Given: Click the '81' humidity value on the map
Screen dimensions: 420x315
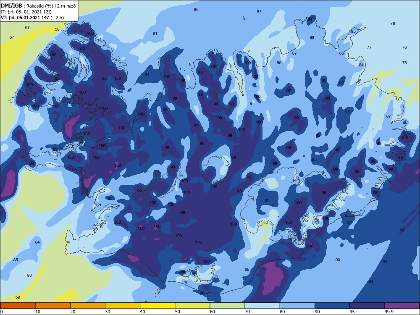Looking at the screenshot, I should tap(155, 34).
